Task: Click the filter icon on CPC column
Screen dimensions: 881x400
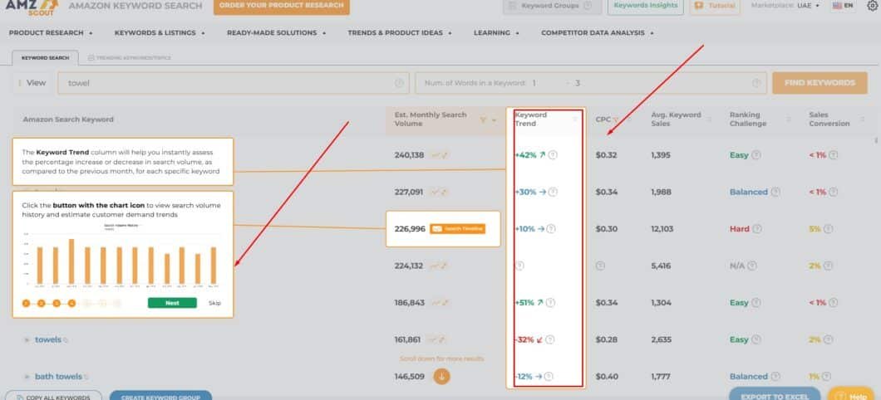Action: (616, 120)
